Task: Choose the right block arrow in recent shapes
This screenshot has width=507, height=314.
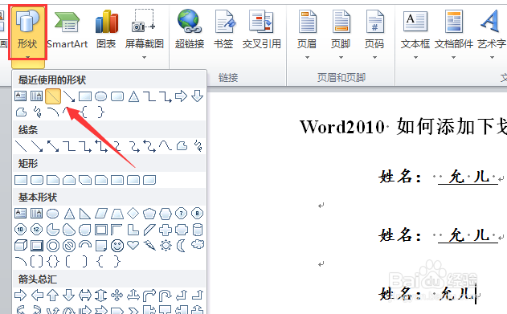Action: click(x=181, y=96)
